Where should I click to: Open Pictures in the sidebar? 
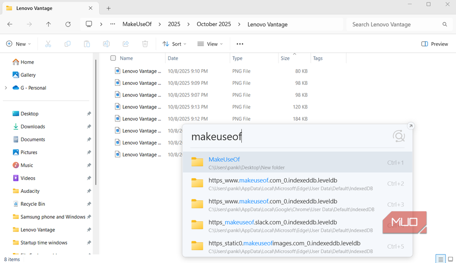25,153
